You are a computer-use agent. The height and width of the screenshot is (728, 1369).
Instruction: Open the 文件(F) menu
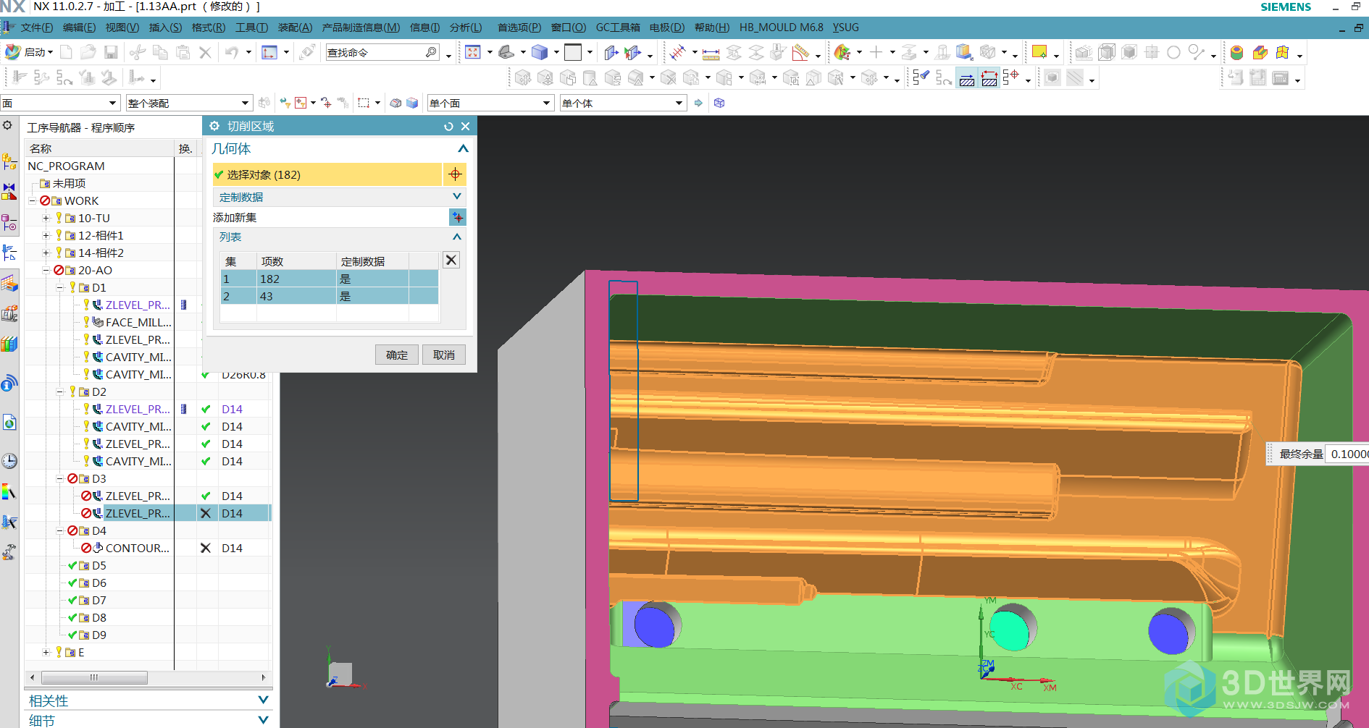(x=37, y=27)
